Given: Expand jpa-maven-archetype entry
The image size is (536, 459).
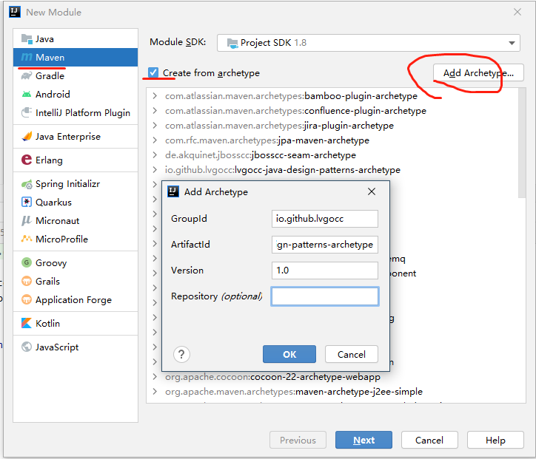Looking at the screenshot, I should [x=155, y=140].
